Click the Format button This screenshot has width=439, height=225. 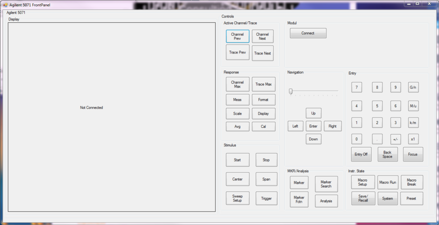click(263, 100)
